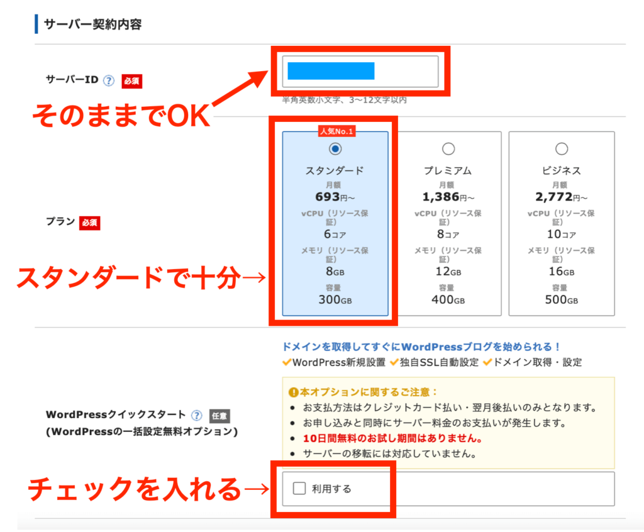Click the 独自SSL自動設定 checkmark item

tap(434, 362)
